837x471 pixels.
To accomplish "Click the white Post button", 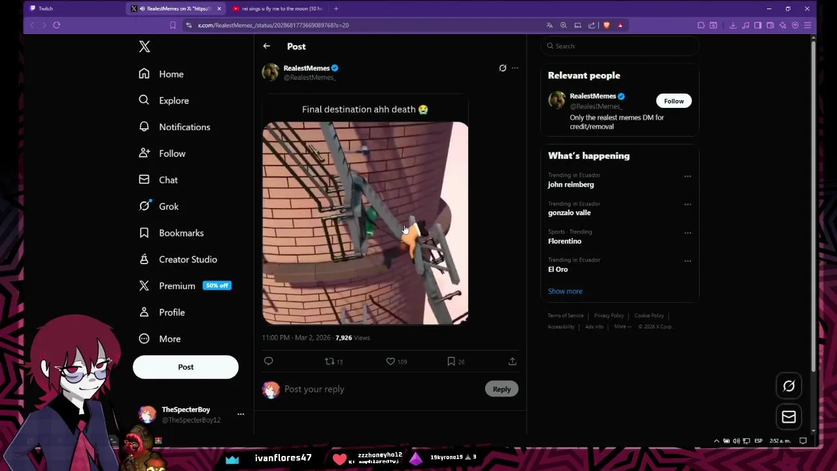I will tap(186, 367).
